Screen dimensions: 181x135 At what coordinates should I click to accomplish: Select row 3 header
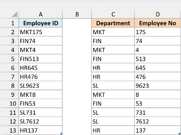tap(9, 41)
